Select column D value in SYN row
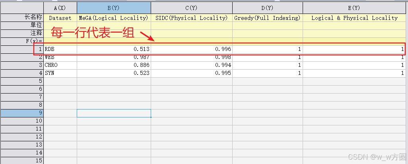 268,73
